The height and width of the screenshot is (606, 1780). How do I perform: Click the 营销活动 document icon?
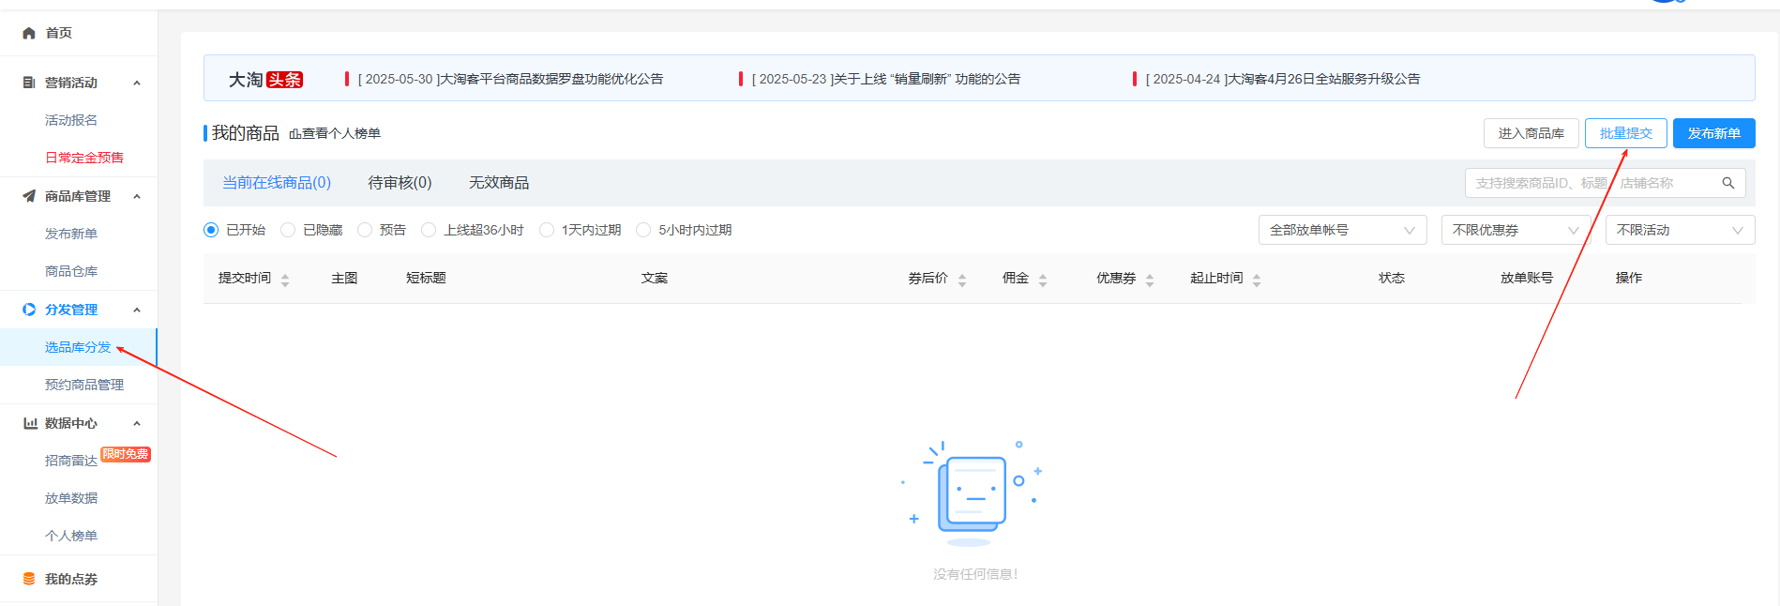click(29, 83)
